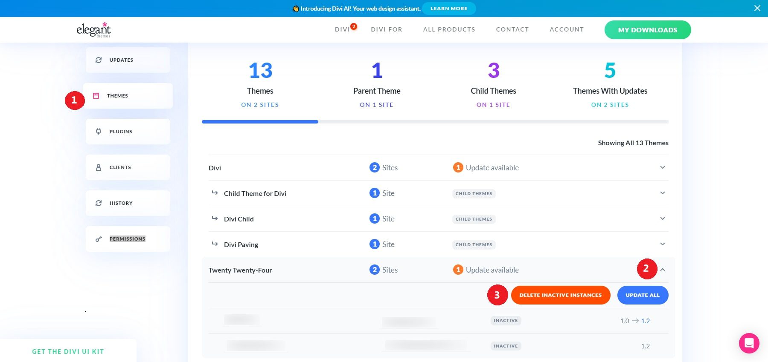Click the Divi row's update count badge

[458, 167]
